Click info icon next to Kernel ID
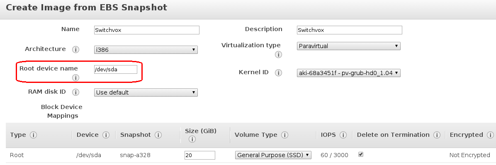496x165 pixels. (278, 73)
